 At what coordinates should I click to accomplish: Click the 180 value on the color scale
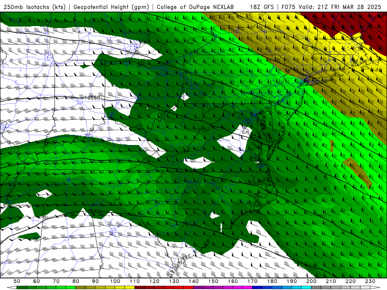[272, 281]
